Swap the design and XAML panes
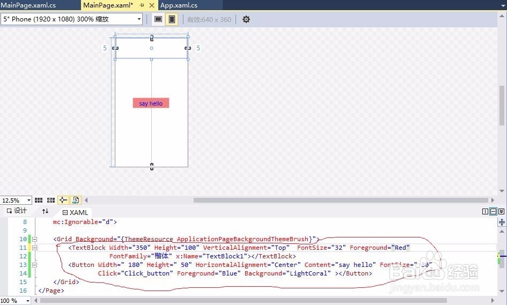Image resolution: width=507 pixels, height=305 pixels. [x=45, y=211]
